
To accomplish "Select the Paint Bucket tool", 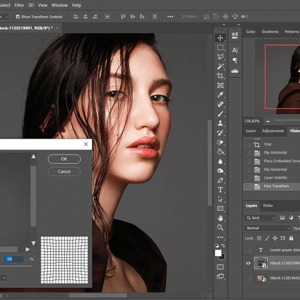I will [220, 152].
